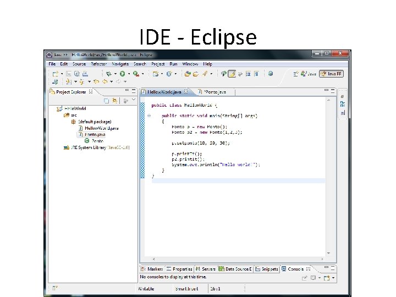The image size is (396, 297).
Task: Open the Search dropdown arrow
Action: (211, 74)
